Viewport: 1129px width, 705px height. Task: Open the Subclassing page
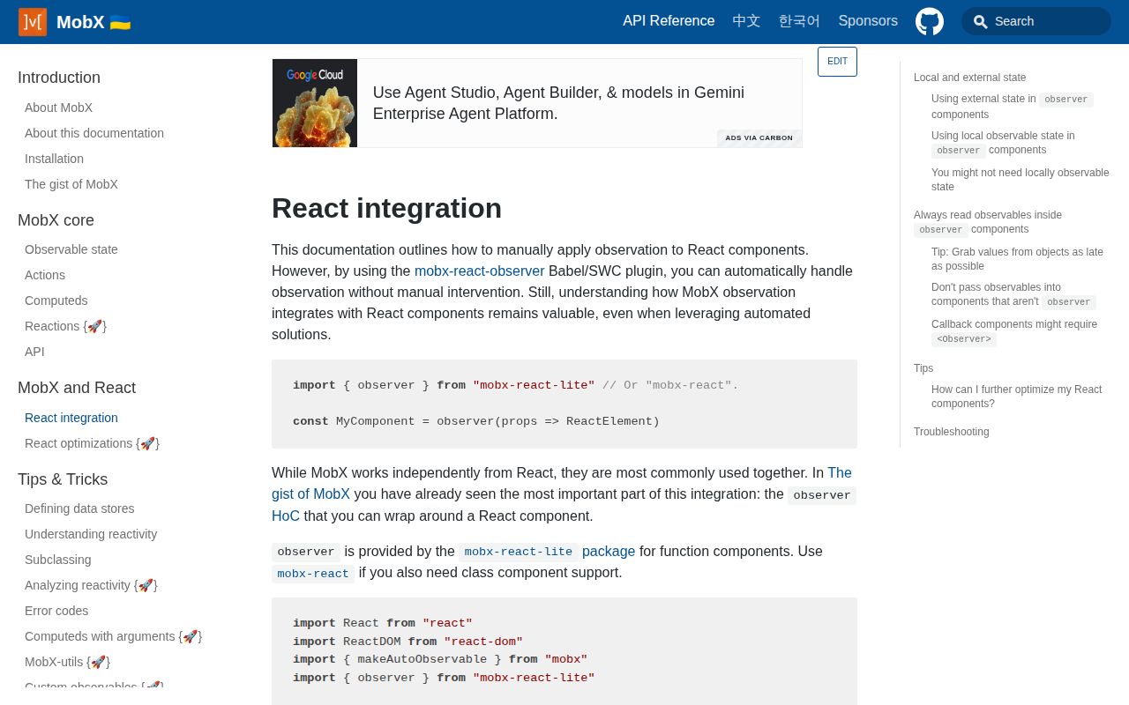coord(58,560)
